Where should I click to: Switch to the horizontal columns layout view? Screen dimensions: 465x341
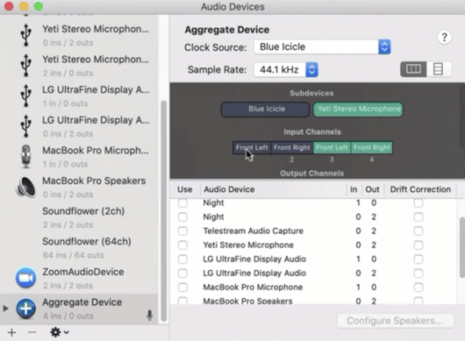(x=413, y=69)
